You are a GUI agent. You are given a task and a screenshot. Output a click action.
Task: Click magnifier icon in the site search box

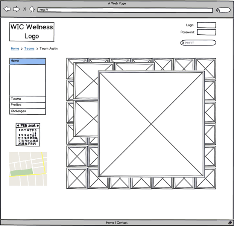tap(183, 43)
